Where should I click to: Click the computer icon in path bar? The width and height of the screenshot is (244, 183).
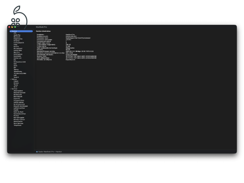[x=37, y=151]
